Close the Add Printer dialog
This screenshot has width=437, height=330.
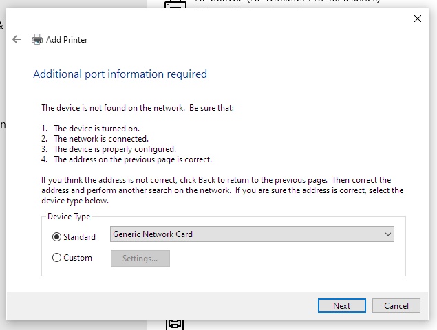tap(417, 19)
